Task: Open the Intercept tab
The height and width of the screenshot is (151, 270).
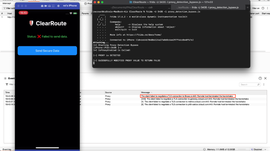Action: tap(7, 3)
